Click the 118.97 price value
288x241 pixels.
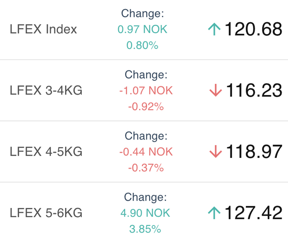tap(254, 152)
